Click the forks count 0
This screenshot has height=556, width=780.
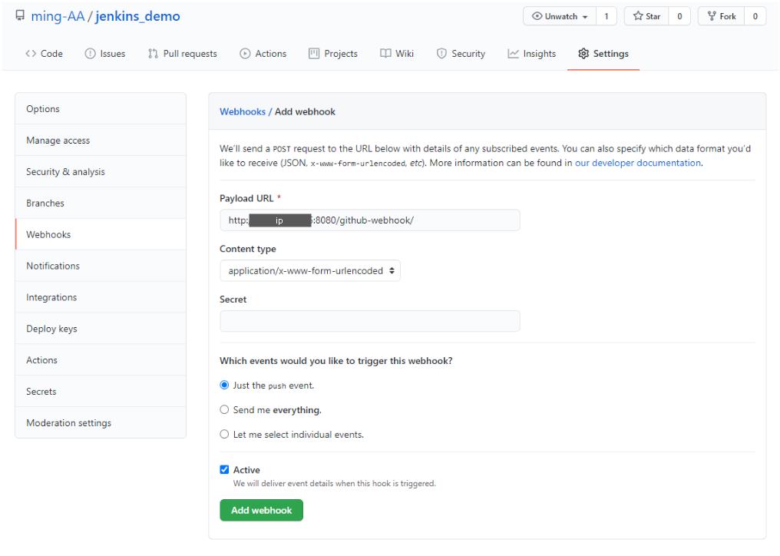coord(755,16)
